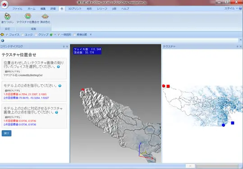Open the 評価 ribbon tab

[x=53, y=9]
